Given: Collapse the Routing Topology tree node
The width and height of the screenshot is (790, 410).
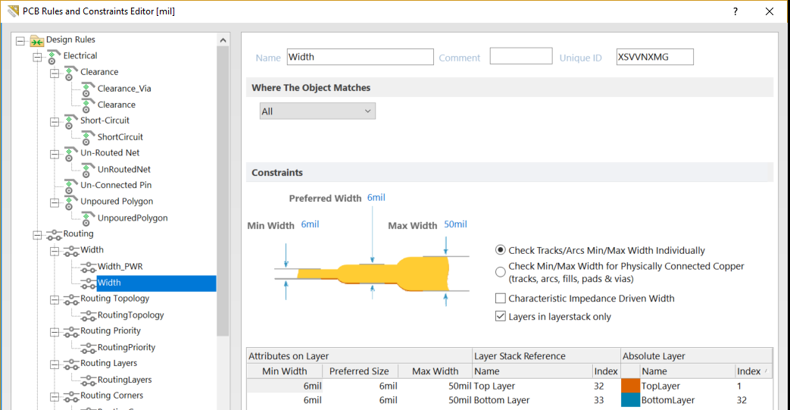Looking at the screenshot, I should (x=55, y=300).
